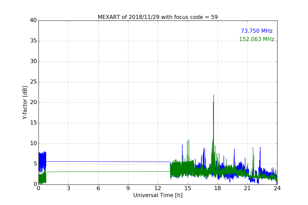Click the 30 tick label on Y axis

point(33,61)
